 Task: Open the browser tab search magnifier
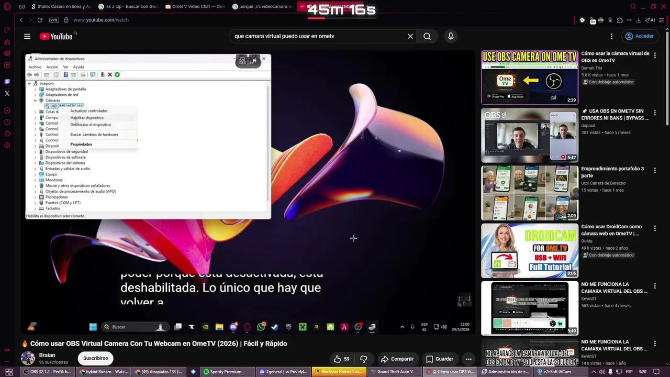coord(633,7)
